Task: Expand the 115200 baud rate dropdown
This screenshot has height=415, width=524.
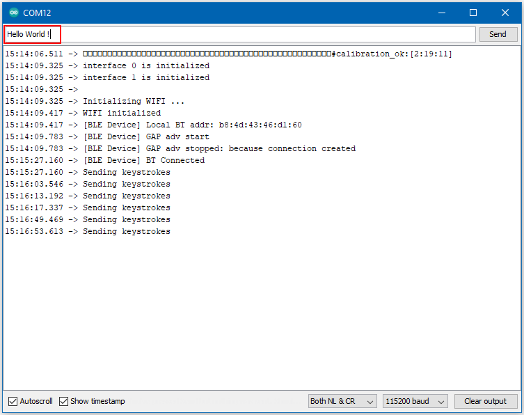Action: (x=415, y=401)
